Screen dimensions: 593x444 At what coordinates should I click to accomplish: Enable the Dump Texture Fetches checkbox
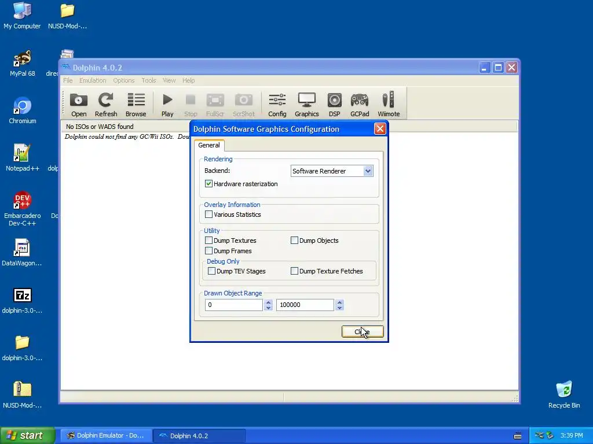[x=294, y=271]
